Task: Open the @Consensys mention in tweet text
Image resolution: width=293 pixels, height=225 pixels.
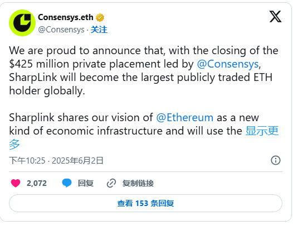Action: click(x=228, y=64)
